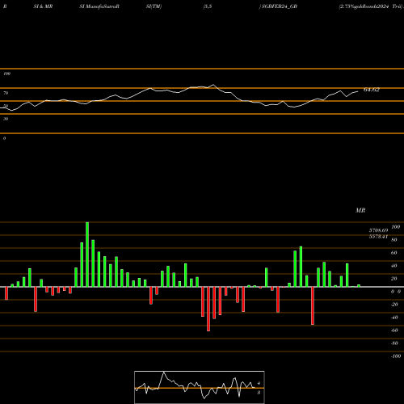The height and width of the screenshot is (404, 404).
Task: Click the RSI axis label 30
Action: point(6,119)
